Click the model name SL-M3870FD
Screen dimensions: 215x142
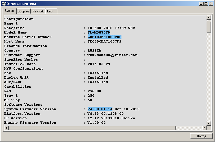coord(99,32)
